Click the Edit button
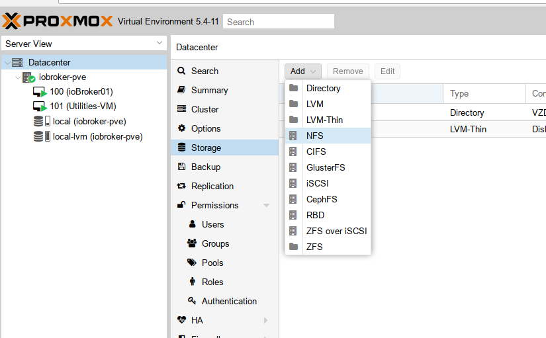This screenshot has width=546, height=338. 387,71
